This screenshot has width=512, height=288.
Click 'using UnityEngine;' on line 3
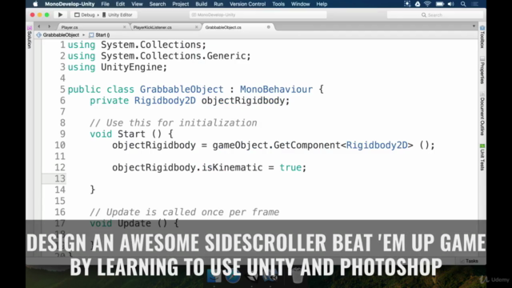coord(118,67)
